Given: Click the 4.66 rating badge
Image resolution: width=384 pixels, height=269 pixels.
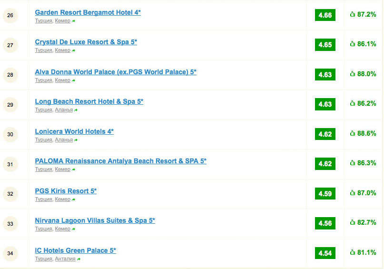Looking at the screenshot, I should pos(325,15).
